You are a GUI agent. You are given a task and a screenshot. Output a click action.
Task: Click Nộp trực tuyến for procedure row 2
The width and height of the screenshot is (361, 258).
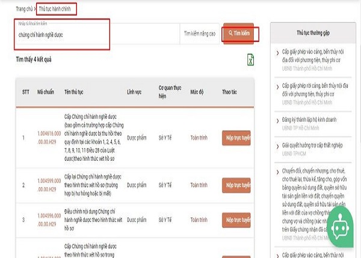[236, 185]
